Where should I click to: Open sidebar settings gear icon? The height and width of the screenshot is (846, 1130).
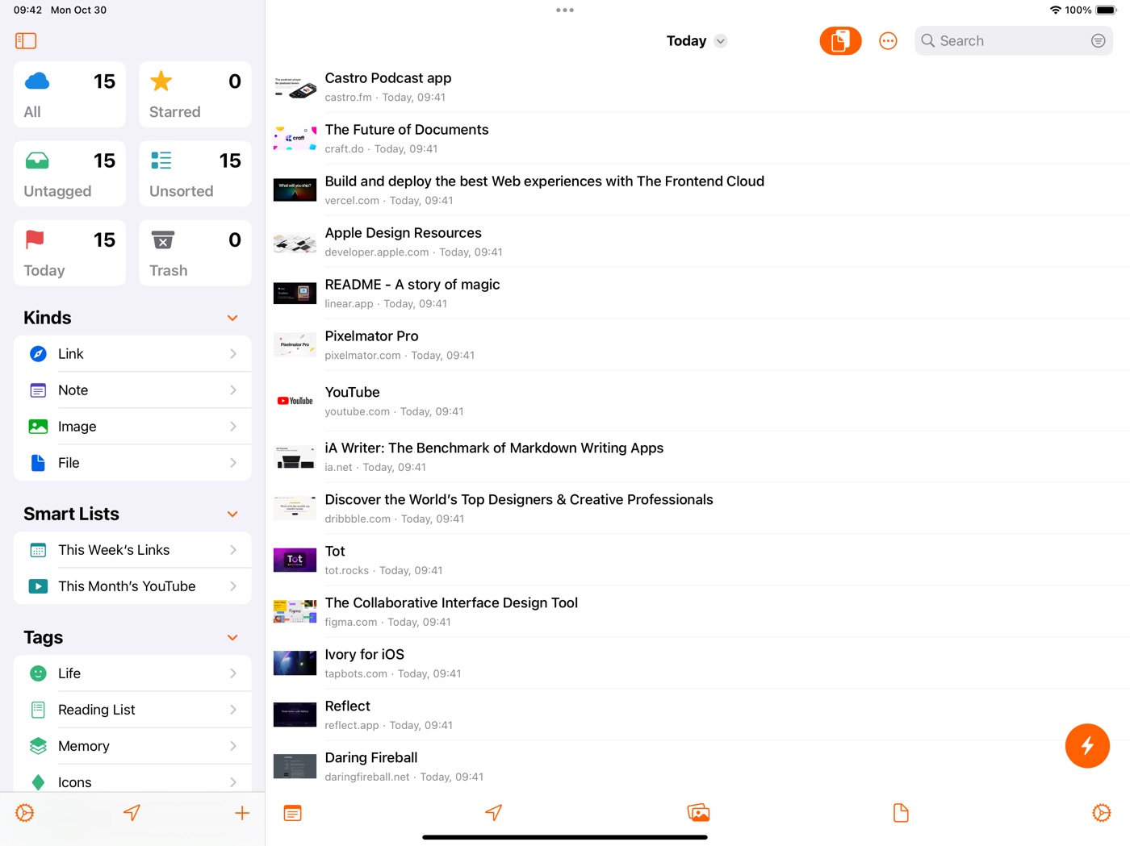coord(25,813)
